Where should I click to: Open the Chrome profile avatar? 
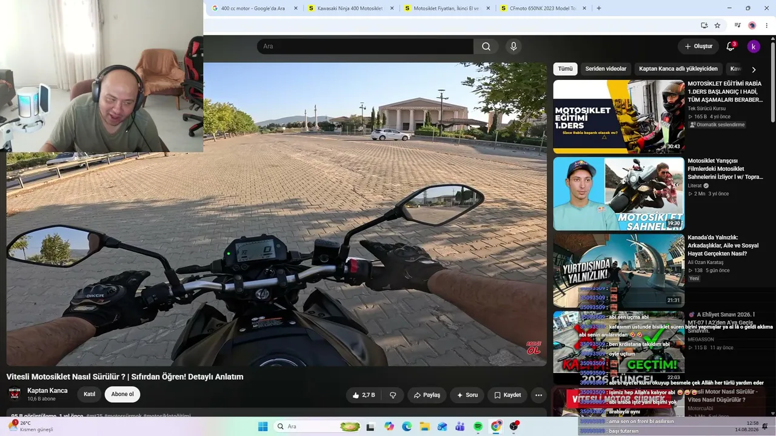752,25
